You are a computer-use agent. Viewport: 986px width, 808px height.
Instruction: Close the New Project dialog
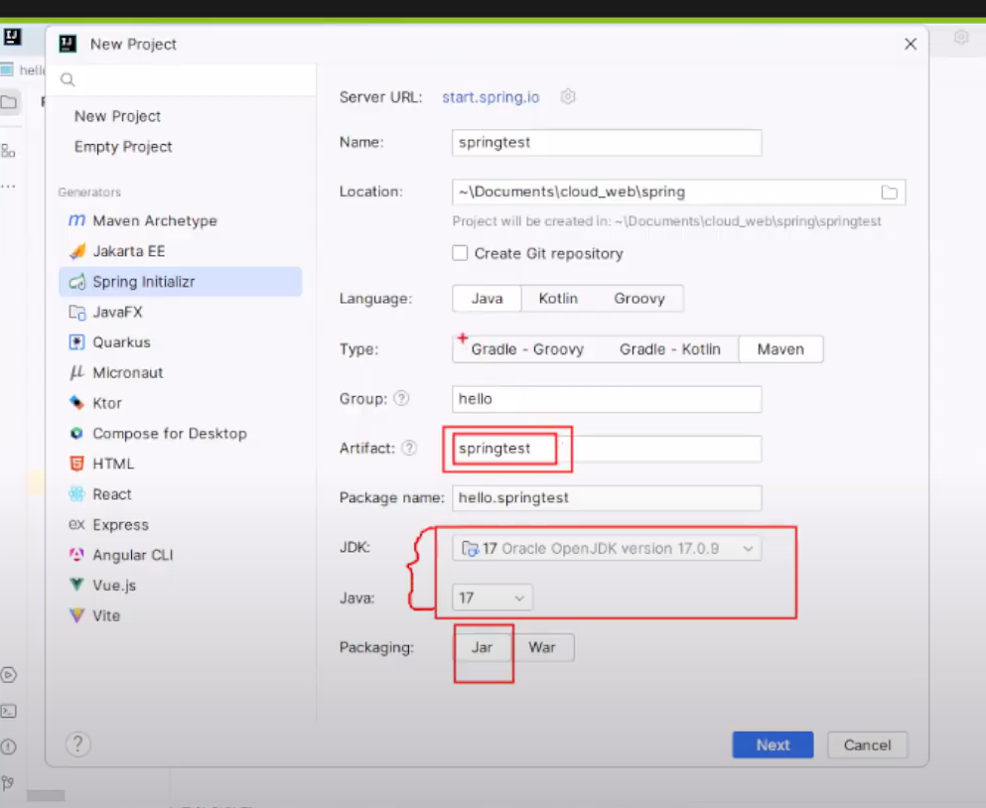point(910,44)
